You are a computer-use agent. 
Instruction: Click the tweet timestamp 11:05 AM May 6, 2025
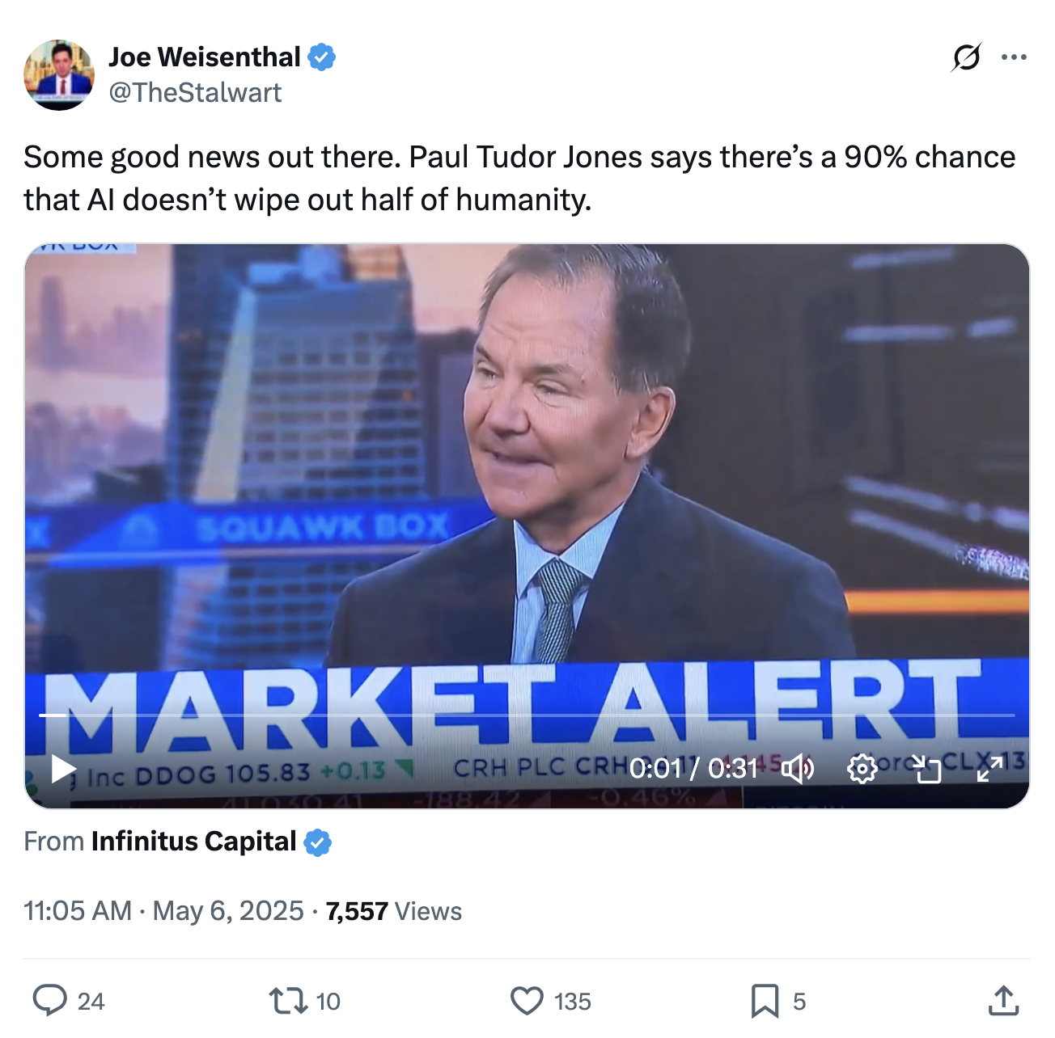coord(163,911)
